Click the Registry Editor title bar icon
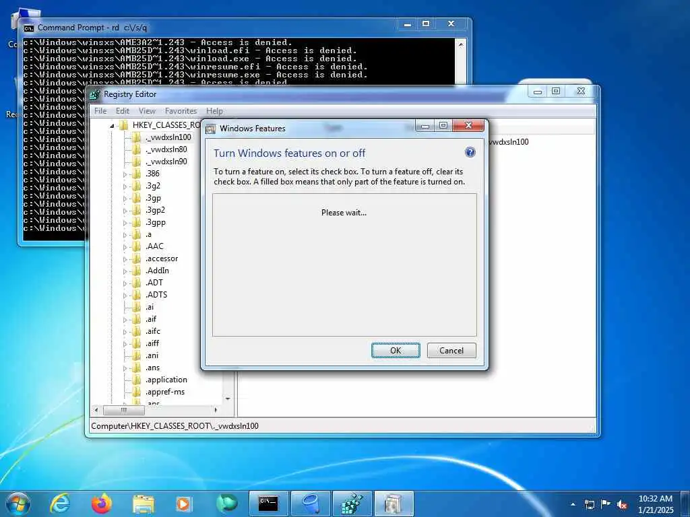 [94, 94]
